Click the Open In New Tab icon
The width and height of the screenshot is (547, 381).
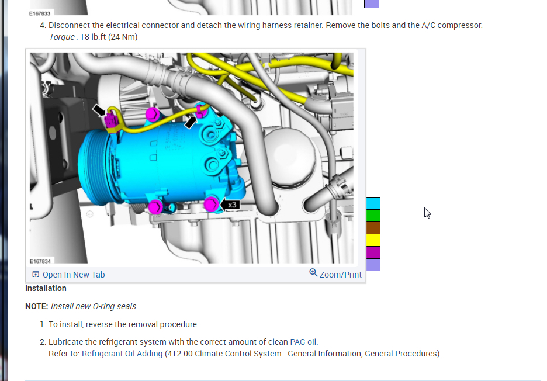coord(36,274)
